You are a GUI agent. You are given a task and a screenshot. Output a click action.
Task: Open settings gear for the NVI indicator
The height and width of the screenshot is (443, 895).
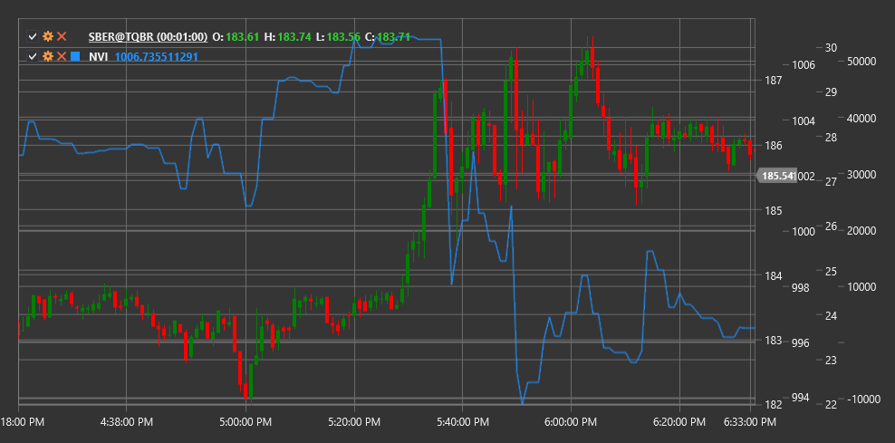[x=48, y=56]
